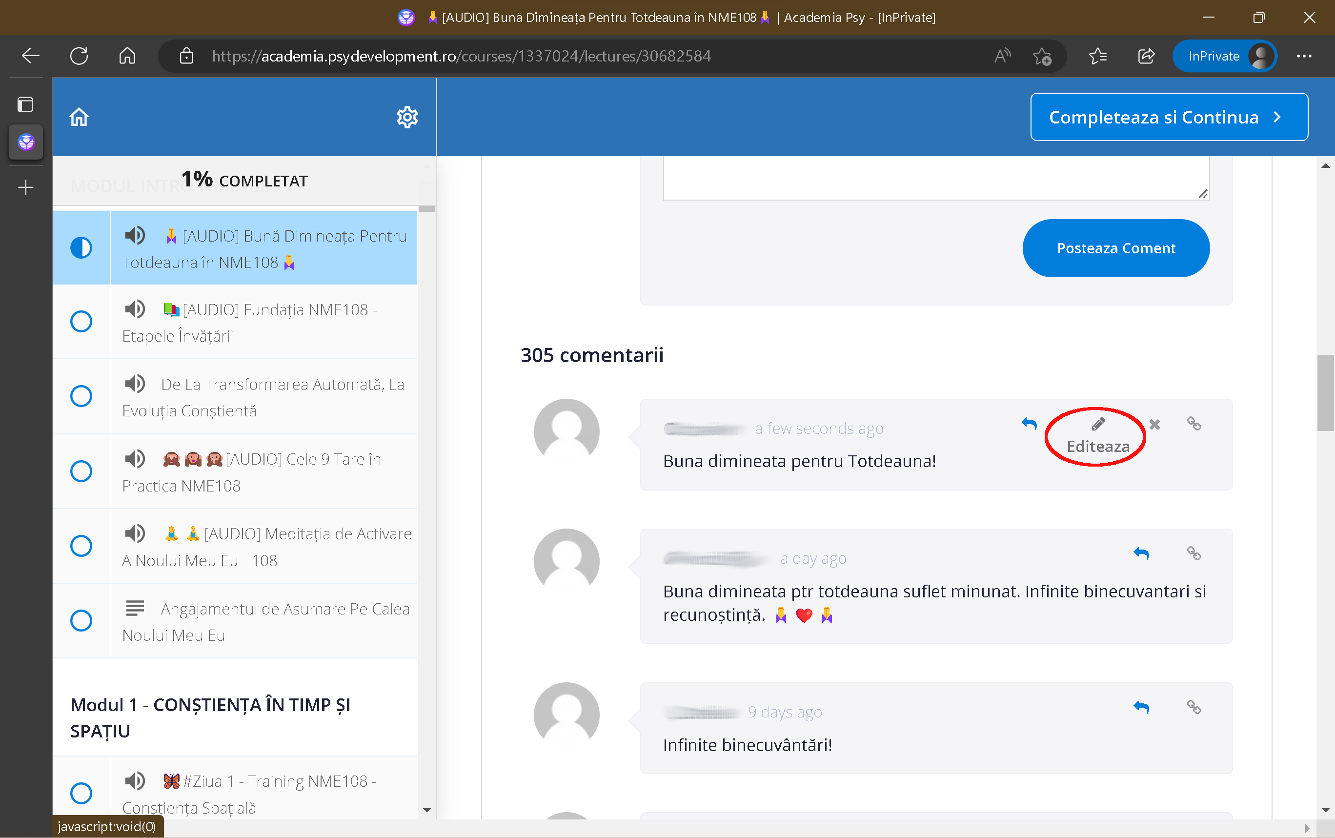The width and height of the screenshot is (1335, 838).
Task: Click avatar of 'a day ago' commenter
Action: click(566, 561)
